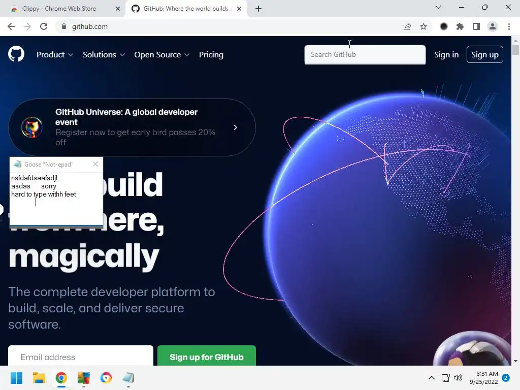Open the Extensions puzzle piece menu

point(460,26)
